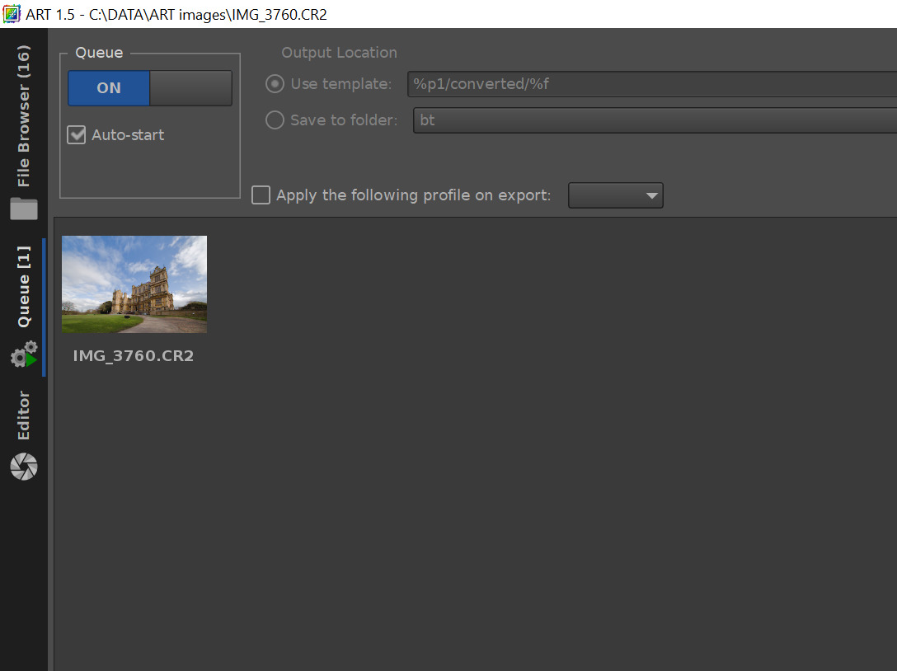897x671 pixels.
Task: Click the Queue gears-and-play icon
Action: [x=24, y=354]
